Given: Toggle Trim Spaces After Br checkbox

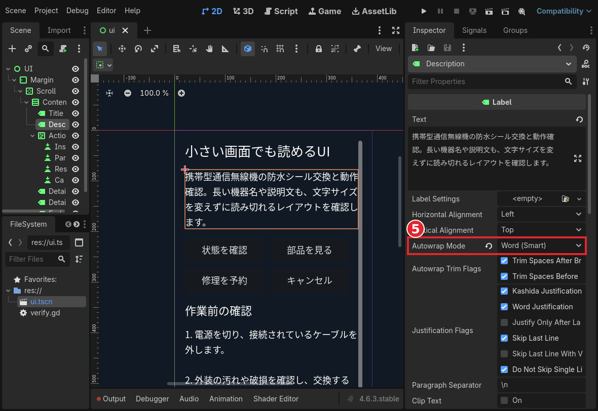Looking at the screenshot, I should pyautogui.click(x=504, y=261).
